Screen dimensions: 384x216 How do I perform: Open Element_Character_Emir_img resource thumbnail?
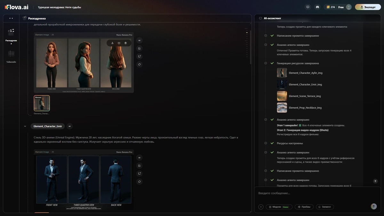click(282, 84)
